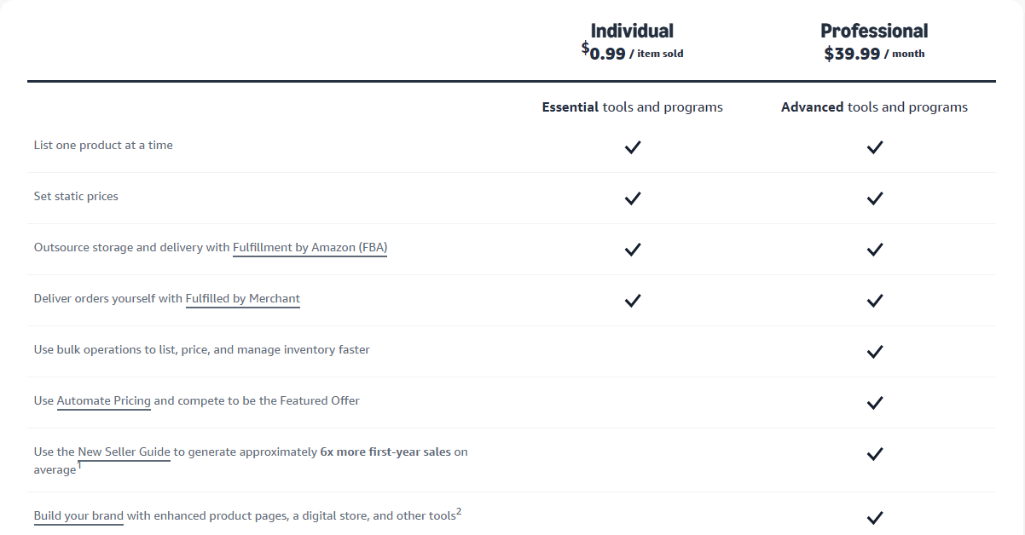Click Professional checkmark for List one product

pyautogui.click(x=874, y=147)
